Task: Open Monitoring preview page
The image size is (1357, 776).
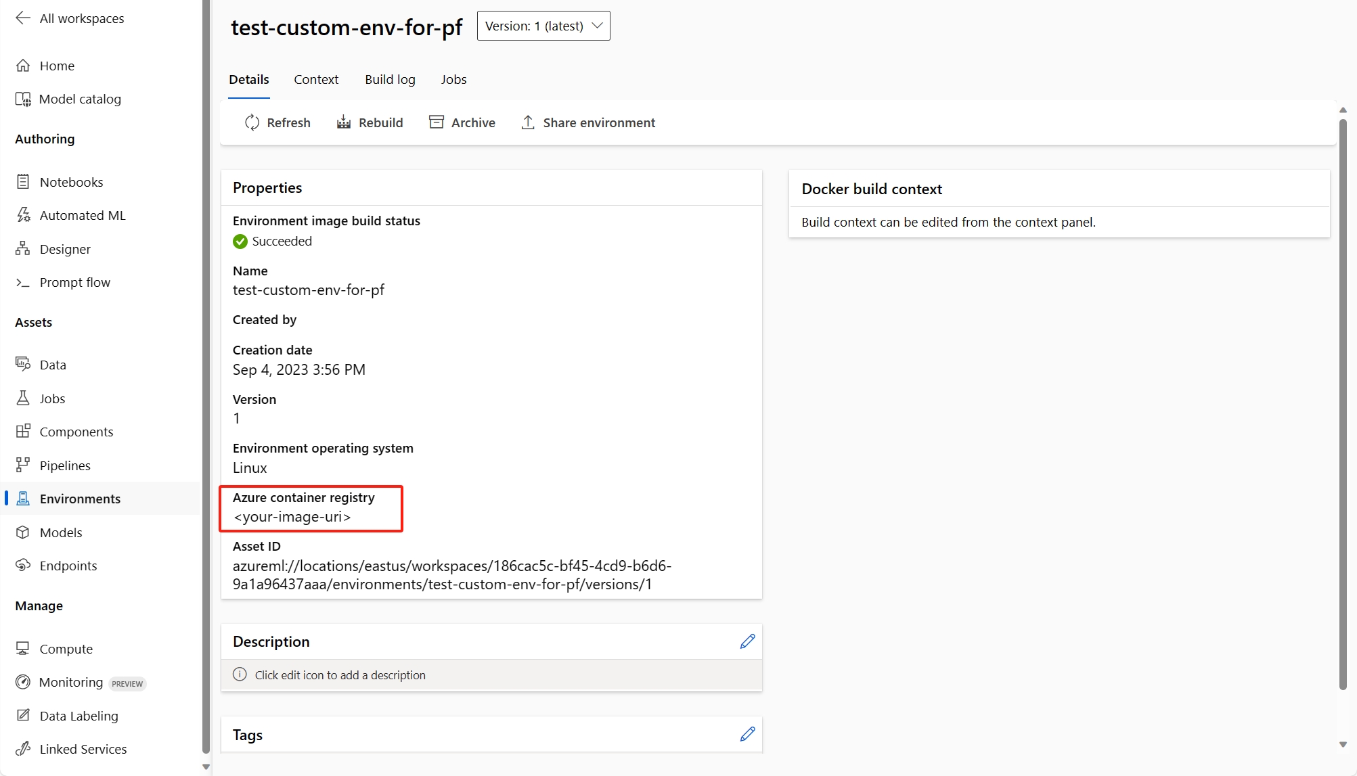Action: [71, 682]
